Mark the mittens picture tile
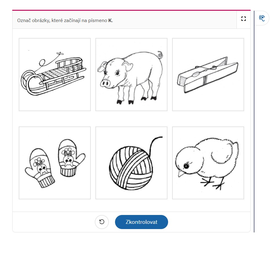The image size is (273, 256). (x=55, y=163)
